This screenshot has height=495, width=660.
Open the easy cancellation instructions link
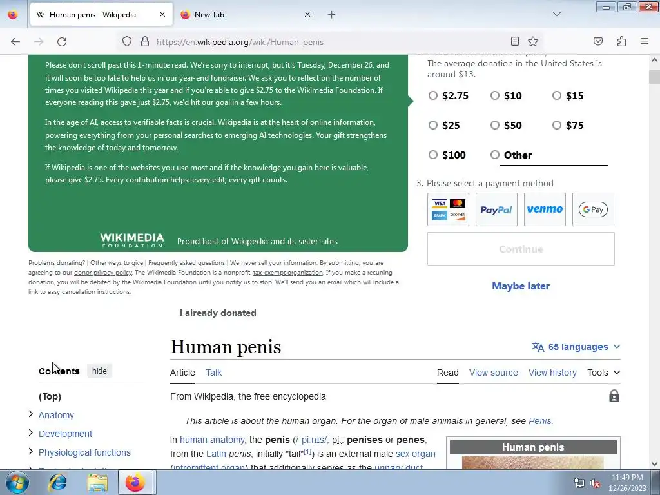pyautogui.click(x=88, y=292)
